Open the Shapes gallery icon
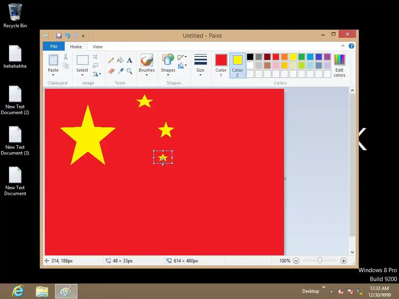This screenshot has height=299, width=399. [x=168, y=60]
